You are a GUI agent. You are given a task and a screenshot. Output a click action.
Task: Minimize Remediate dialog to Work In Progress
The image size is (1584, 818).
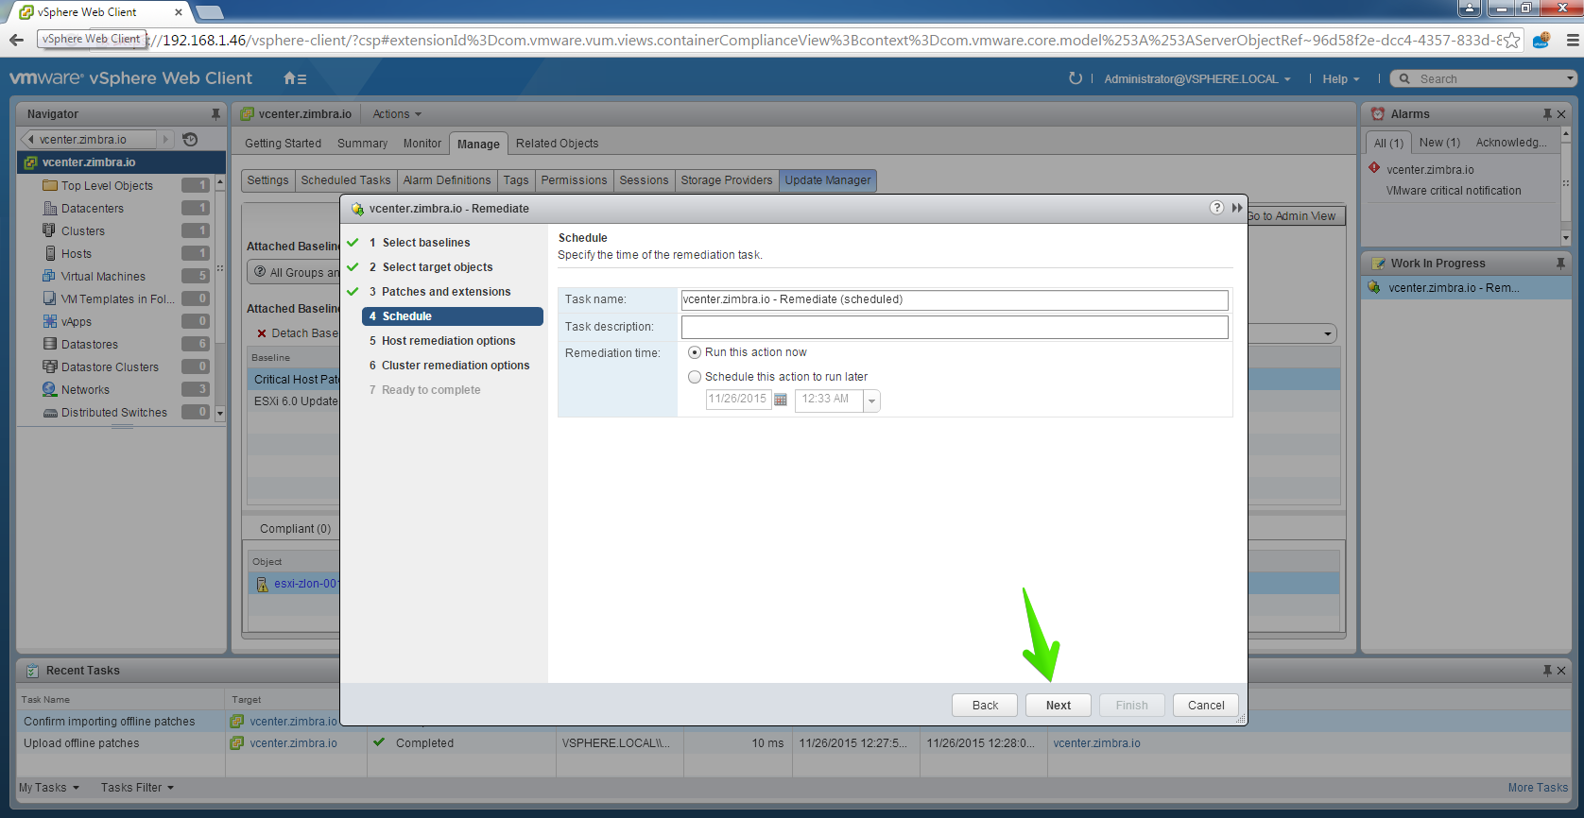click(1237, 208)
